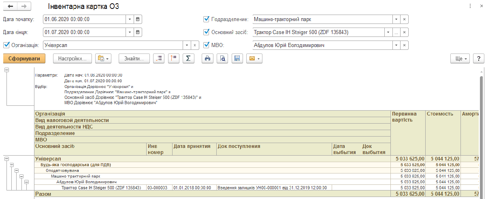Select the Машино-тракторний парк report row
The image size is (486, 199).
pos(212,177)
